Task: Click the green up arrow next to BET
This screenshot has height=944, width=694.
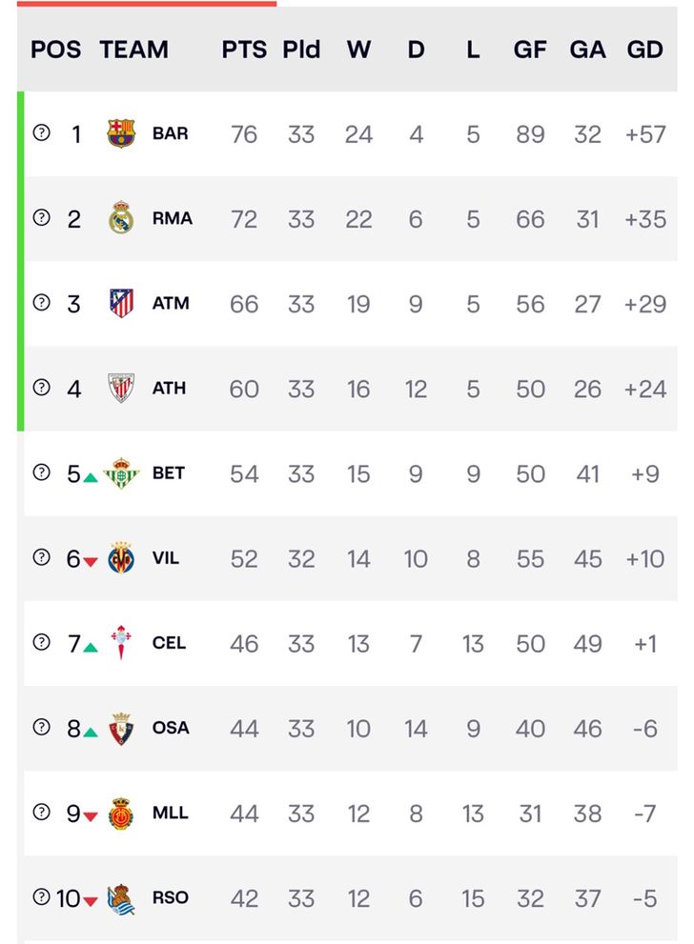Action: [91, 477]
